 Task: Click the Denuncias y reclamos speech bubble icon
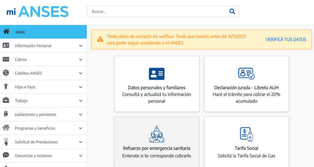click(x=6, y=155)
